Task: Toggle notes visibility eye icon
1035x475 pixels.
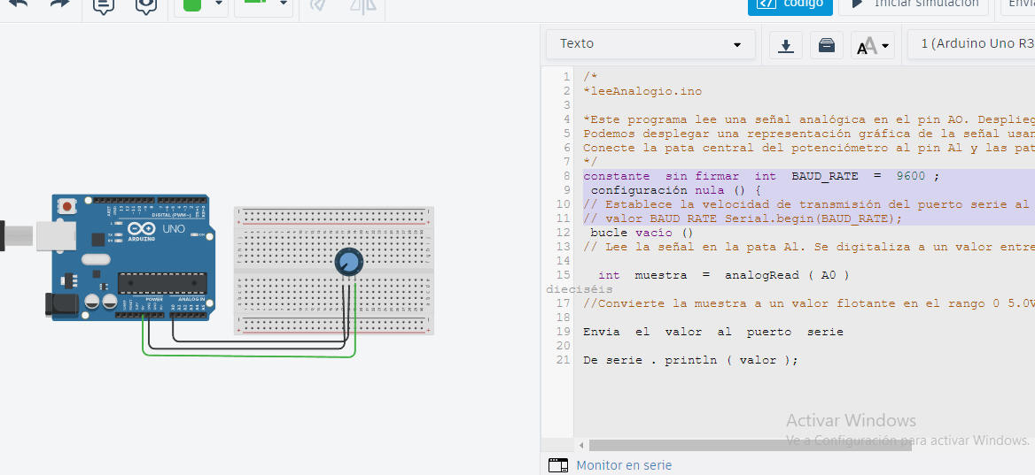Action: tap(146, 4)
